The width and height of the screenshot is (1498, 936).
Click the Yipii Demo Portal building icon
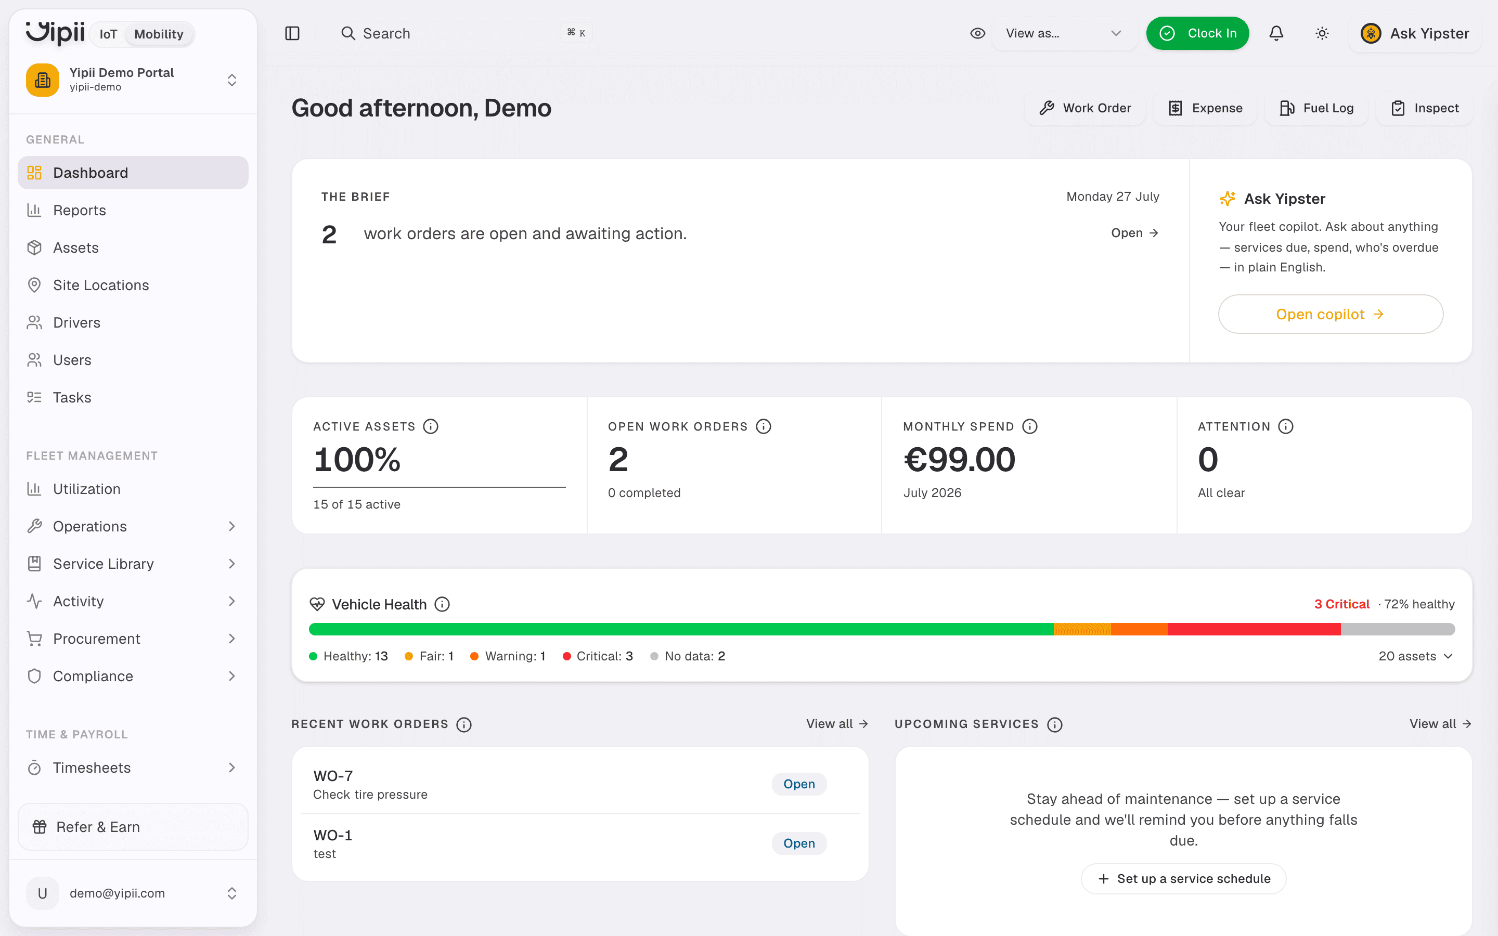[43, 80]
